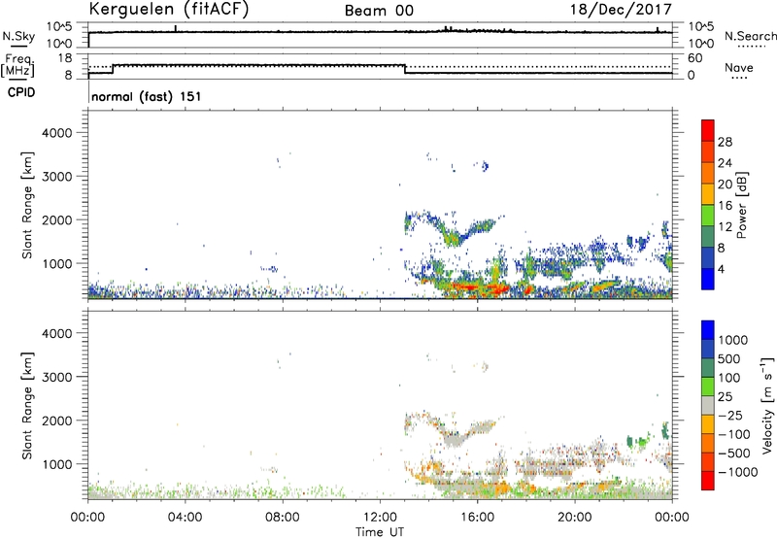This screenshot has height=538, width=777.
Task: Click the 18/Dec/2017 date label
Action: pos(621,9)
